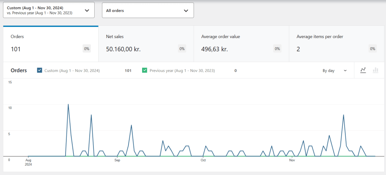This screenshot has width=386, height=175.
Task: Click the 0% badge on Net sales card
Action: click(x=182, y=49)
